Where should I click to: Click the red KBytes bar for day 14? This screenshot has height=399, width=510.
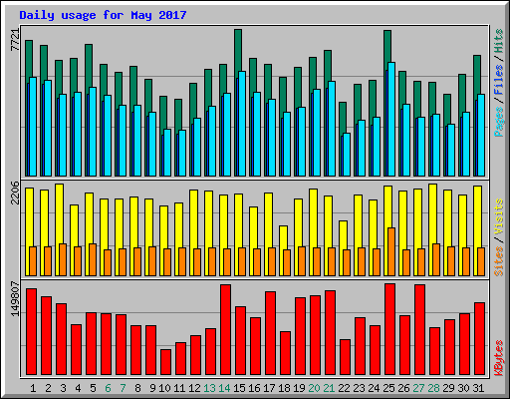pyautogui.click(x=225, y=330)
